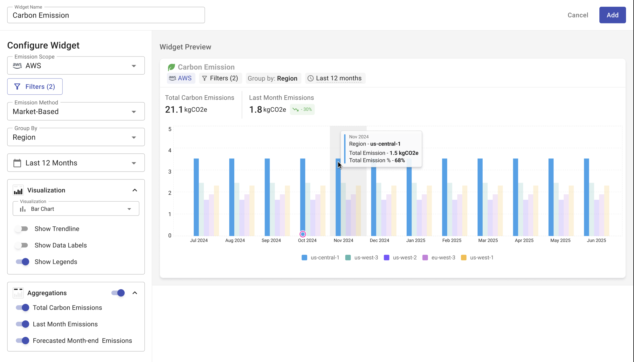
Task: Enable the Show Trendline toggle
Action: tap(22, 229)
